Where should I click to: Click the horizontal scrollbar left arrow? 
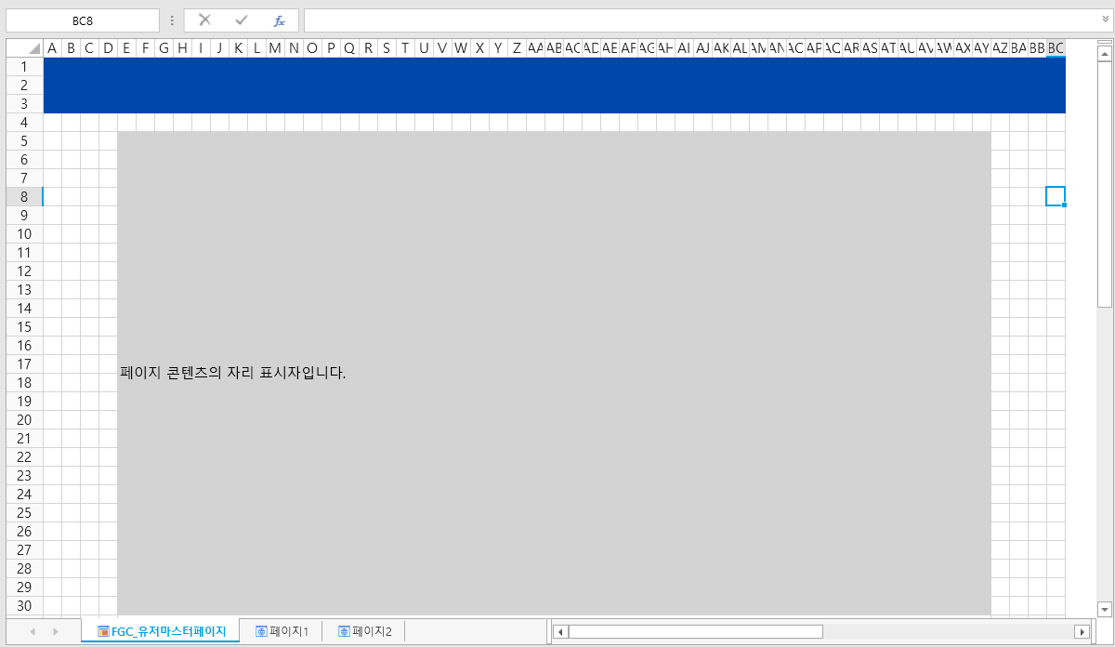pos(560,632)
